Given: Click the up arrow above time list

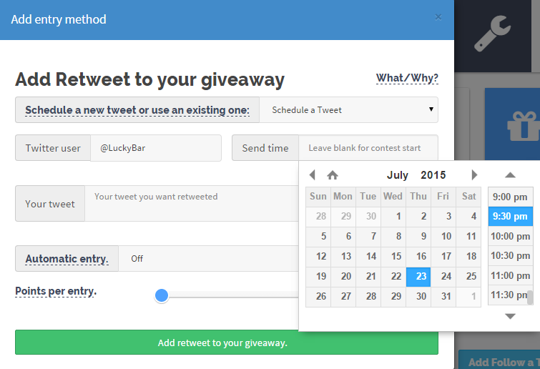Looking at the screenshot, I should click(x=510, y=175).
